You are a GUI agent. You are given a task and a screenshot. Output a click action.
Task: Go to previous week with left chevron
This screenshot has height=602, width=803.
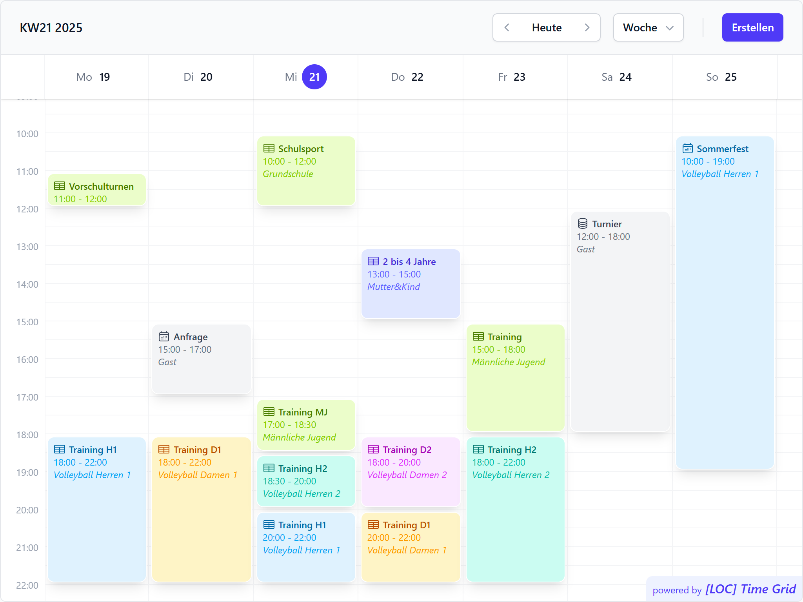coord(507,27)
